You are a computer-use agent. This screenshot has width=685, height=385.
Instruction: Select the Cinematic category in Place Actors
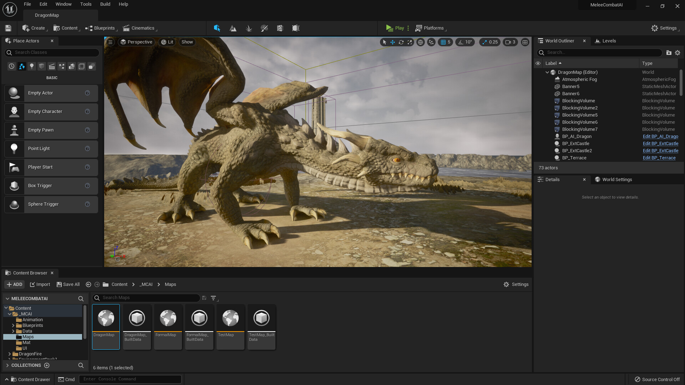point(52,66)
